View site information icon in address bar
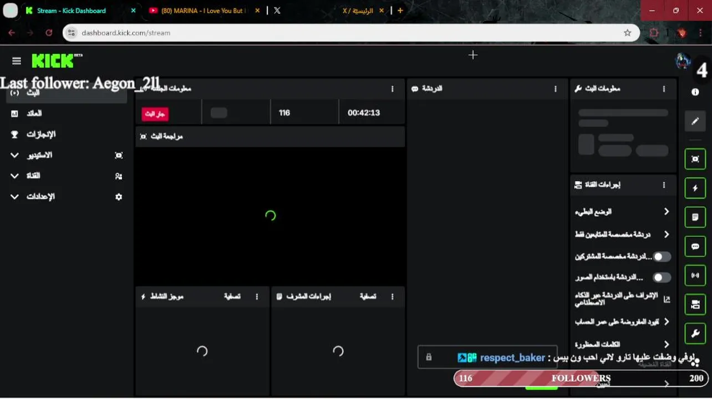 tap(71, 33)
